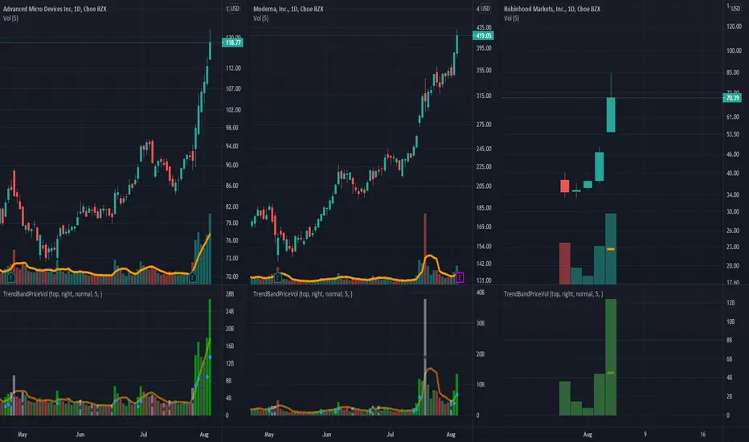
Task: Click the Robinhood last price label 70.39
Action: pyautogui.click(x=732, y=98)
